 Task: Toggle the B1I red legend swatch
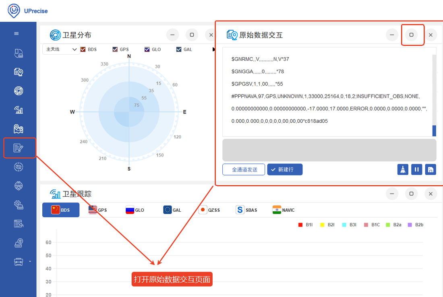300,225
